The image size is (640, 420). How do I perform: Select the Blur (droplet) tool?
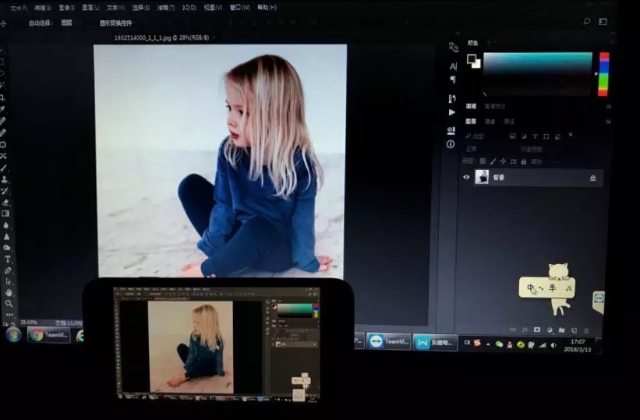pos(5,225)
